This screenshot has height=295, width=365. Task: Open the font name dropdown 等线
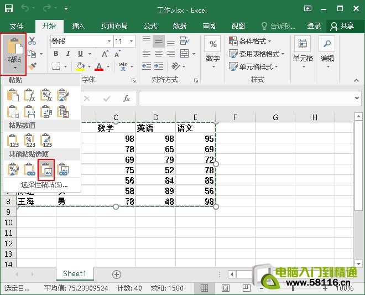tap(109, 42)
